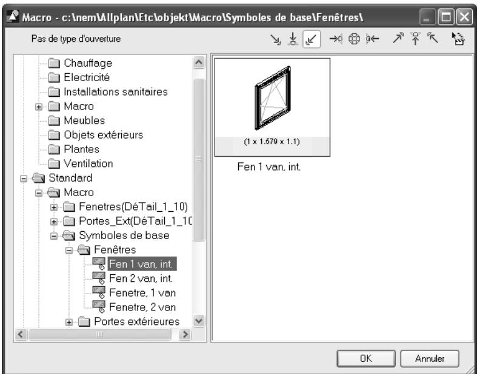Select the Ventilation folder
Viewport: 477px width, 374px height.
[81, 164]
